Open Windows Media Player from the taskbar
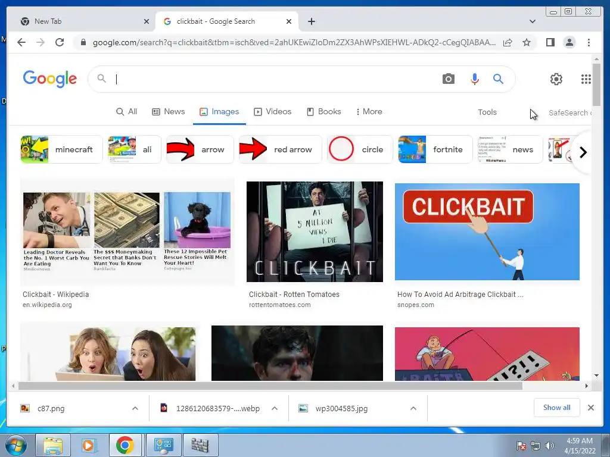This screenshot has width=610, height=457. [x=88, y=445]
